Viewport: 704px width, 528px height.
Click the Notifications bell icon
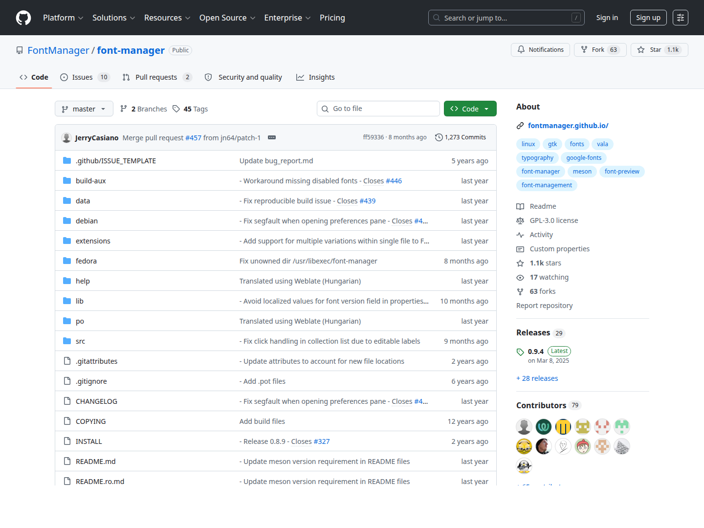point(521,50)
